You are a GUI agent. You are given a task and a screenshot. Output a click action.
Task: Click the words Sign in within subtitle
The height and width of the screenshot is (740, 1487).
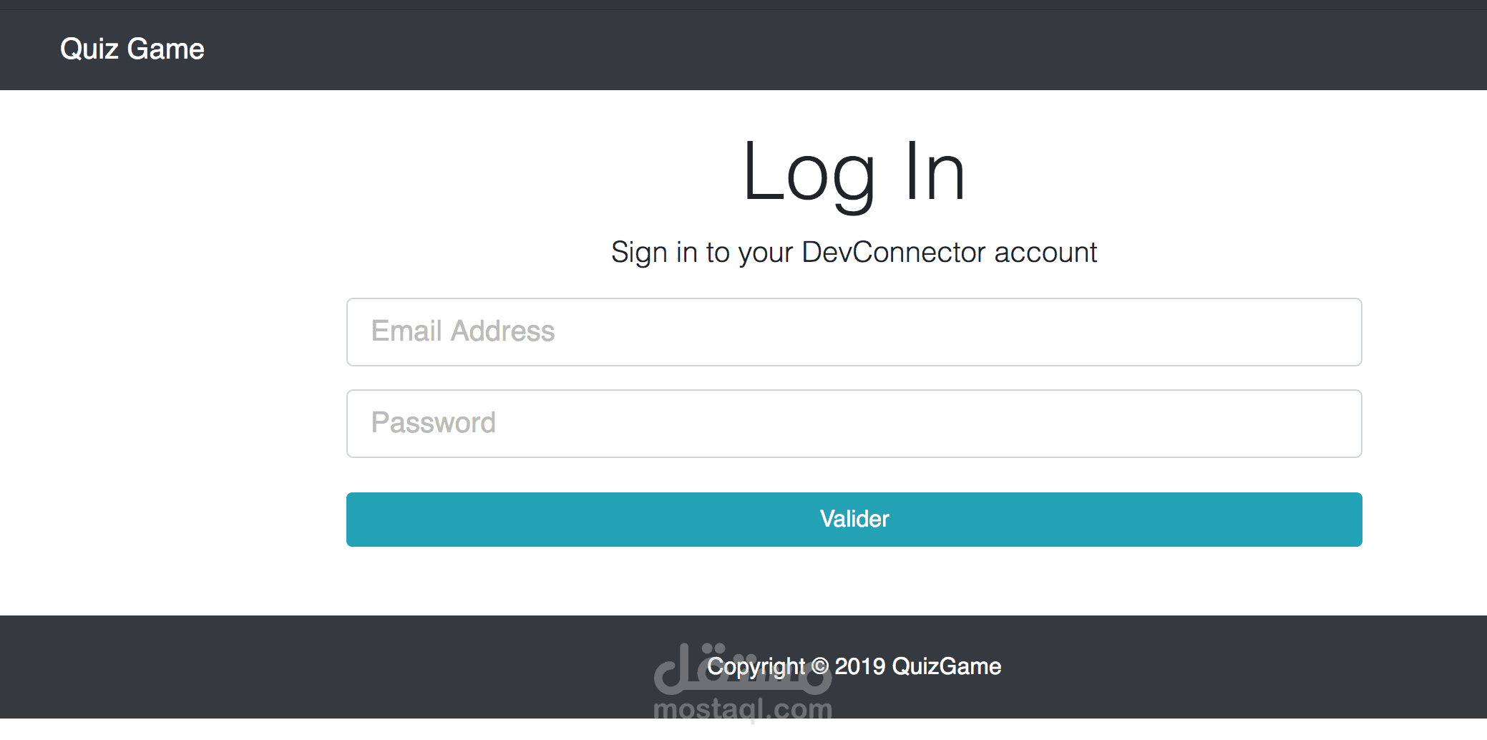[654, 253]
